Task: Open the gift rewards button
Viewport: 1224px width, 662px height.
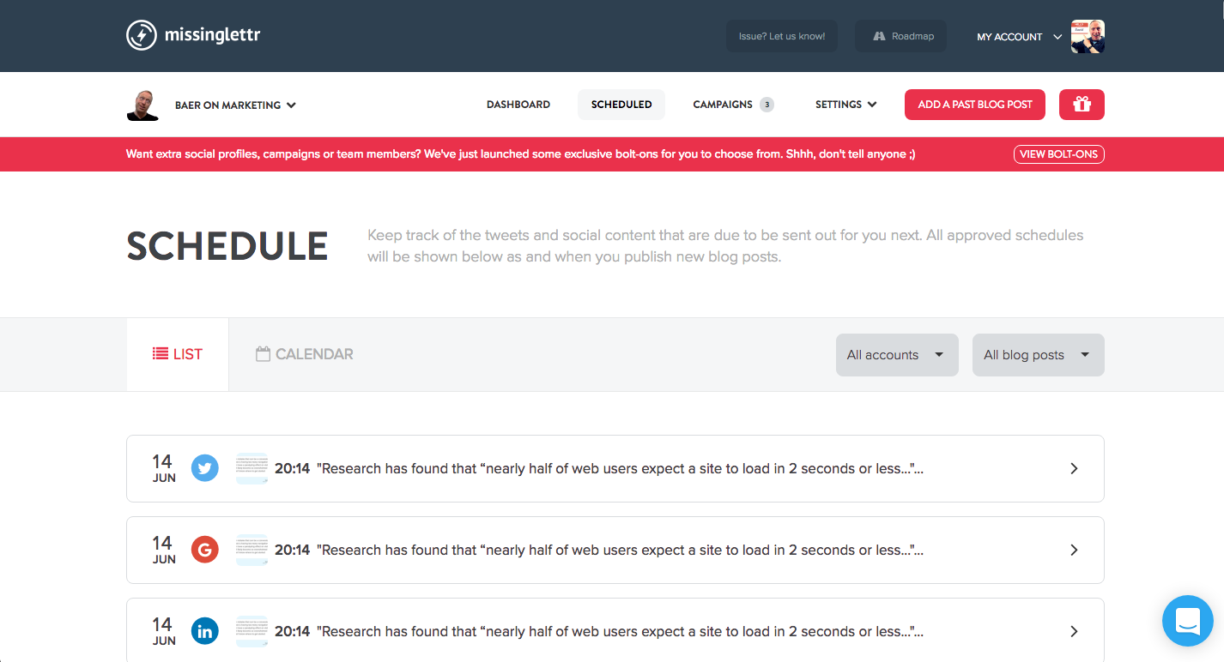Action: [1082, 105]
